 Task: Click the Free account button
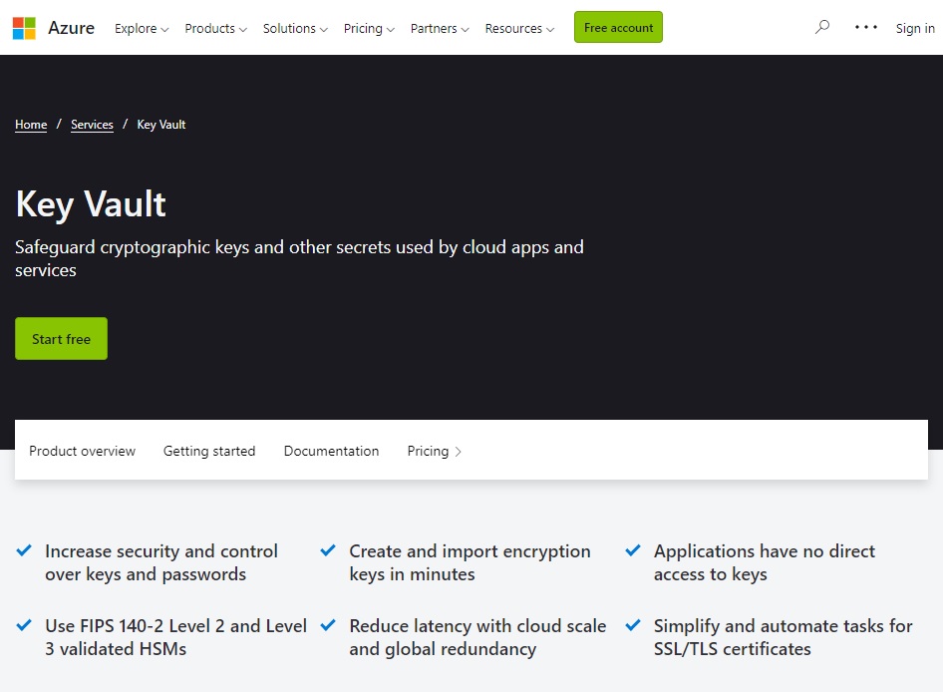(618, 27)
